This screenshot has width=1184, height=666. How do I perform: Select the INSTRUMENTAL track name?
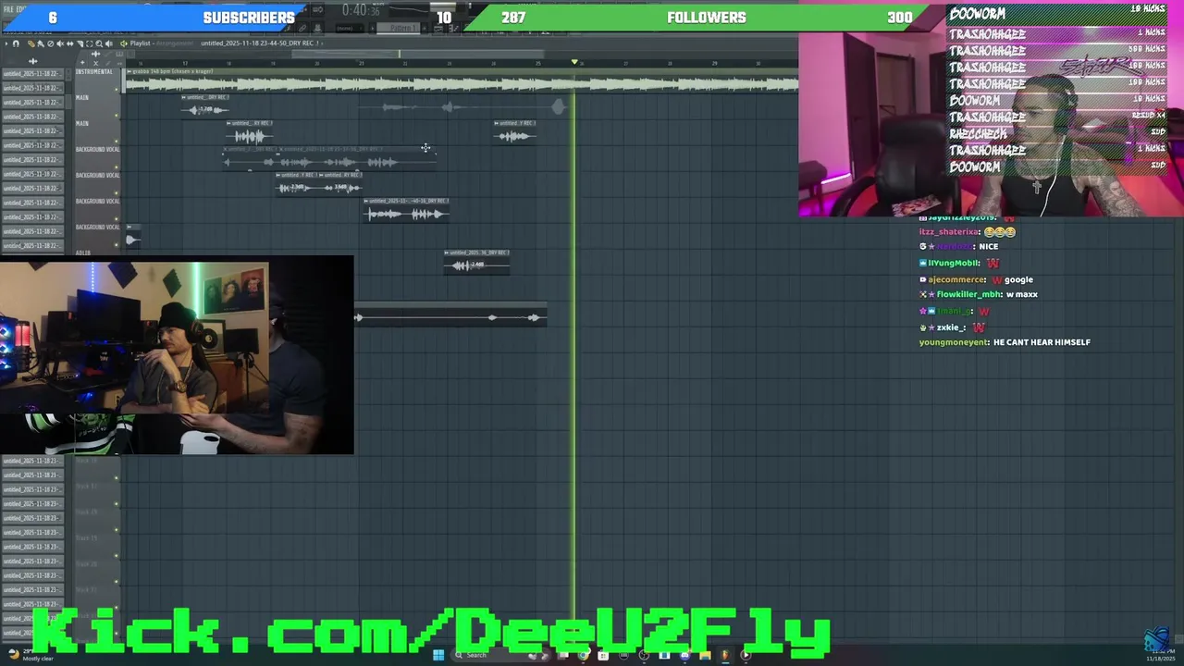click(x=93, y=71)
